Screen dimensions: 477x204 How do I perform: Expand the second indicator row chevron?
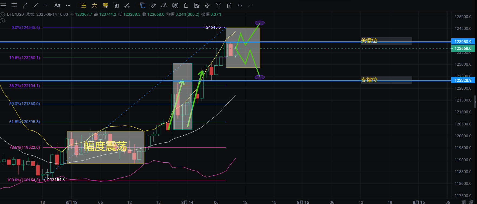(x=2, y=21)
